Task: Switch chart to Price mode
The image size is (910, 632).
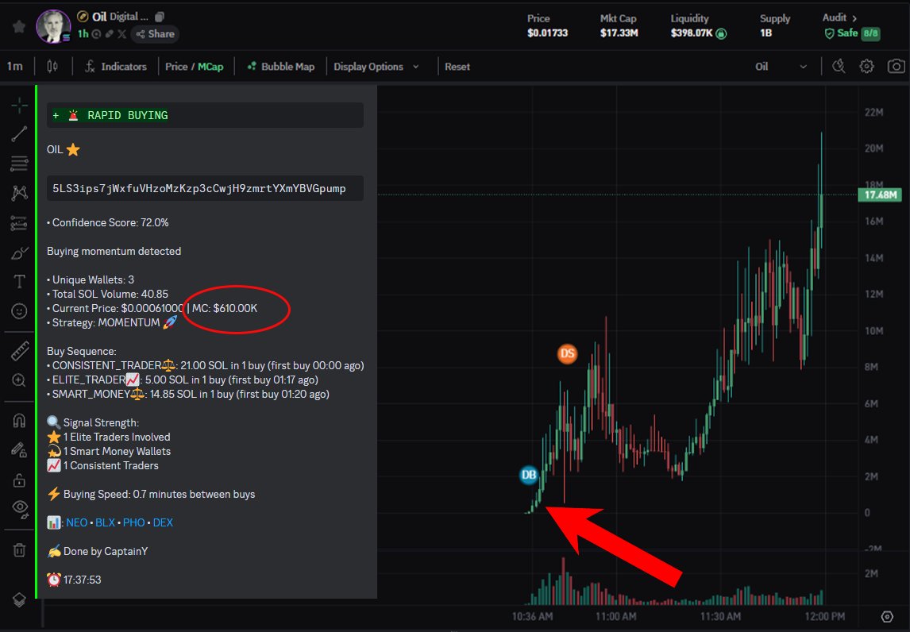Action: coord(176,67)
